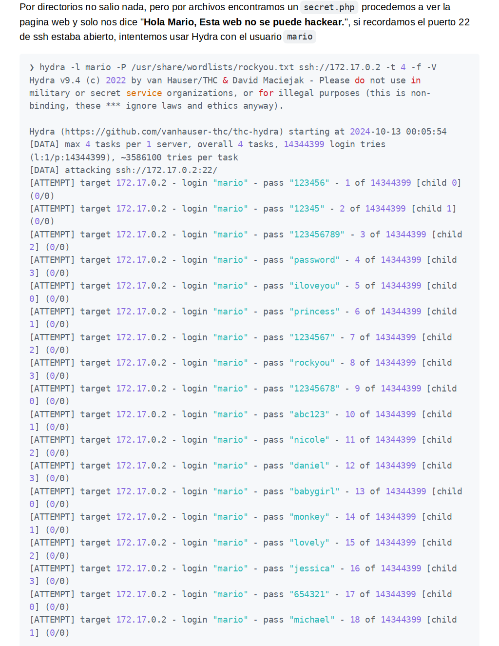Click the password "12345678" in attempt 9
This screenshot has height=646, width=499.
point(315,389)
